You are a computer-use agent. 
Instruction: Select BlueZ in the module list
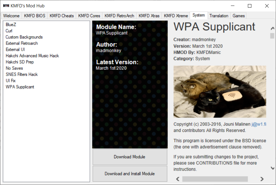[11, 25]
